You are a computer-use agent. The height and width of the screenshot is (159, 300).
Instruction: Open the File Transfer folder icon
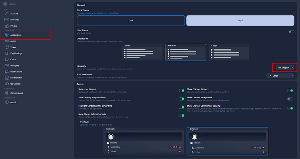coord(7,78)
